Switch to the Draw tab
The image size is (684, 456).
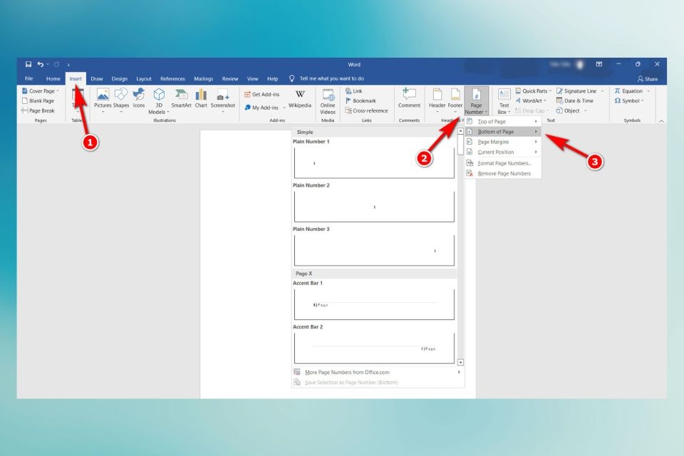(x=96, y=78)
